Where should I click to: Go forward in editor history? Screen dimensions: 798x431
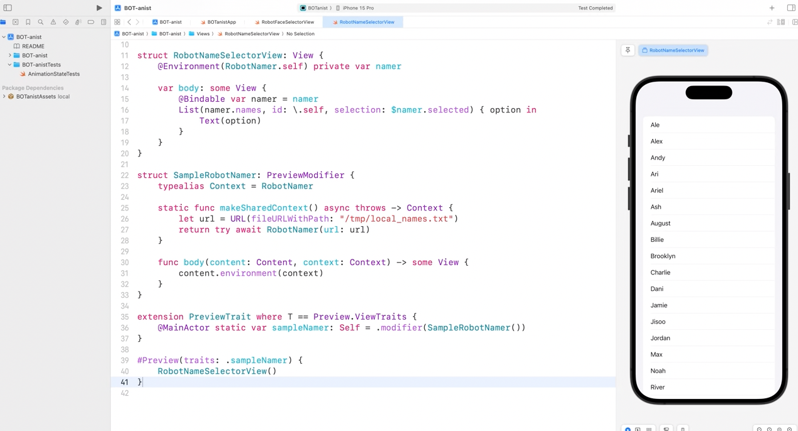tap(138, 22)
